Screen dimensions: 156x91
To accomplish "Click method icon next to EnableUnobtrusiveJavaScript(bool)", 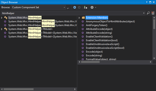I will tap(83, 48).
